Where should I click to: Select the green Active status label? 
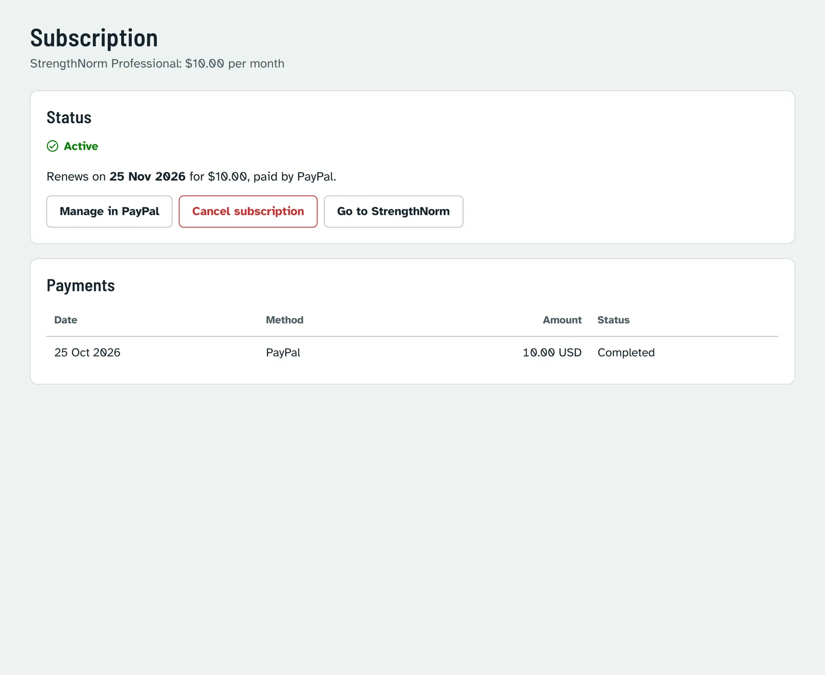[x=81, y=146]
